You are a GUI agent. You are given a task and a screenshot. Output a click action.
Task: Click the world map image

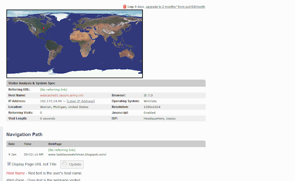click(x=75, y=44)
